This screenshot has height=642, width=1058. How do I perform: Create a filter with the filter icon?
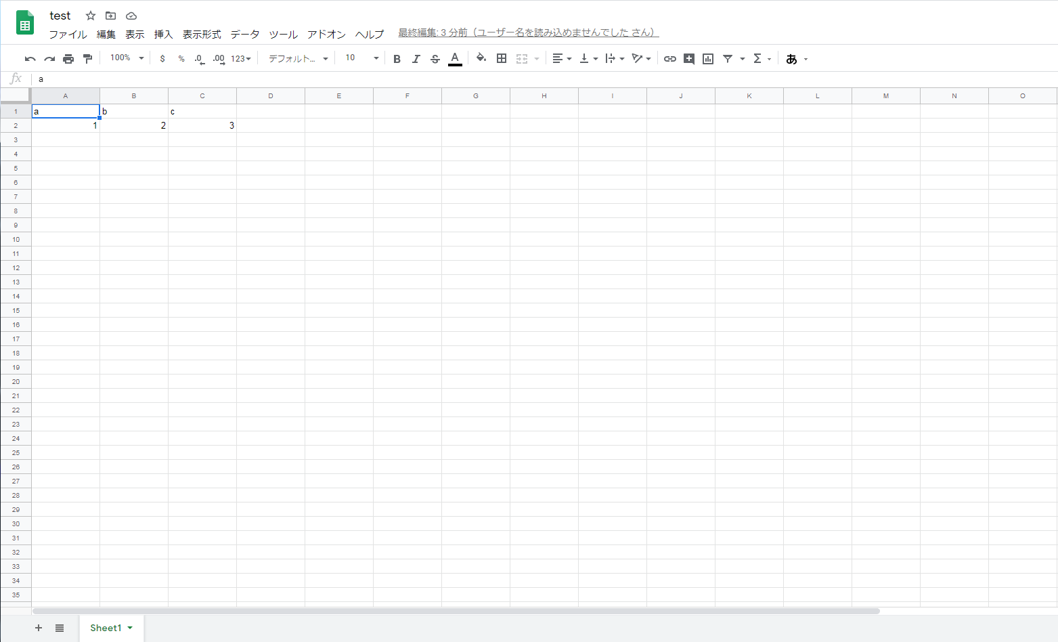727,59
